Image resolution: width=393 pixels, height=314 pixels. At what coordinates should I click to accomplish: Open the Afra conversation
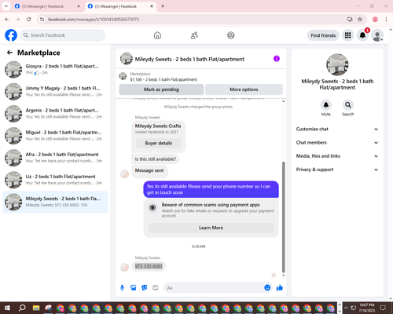pos(55,158)
